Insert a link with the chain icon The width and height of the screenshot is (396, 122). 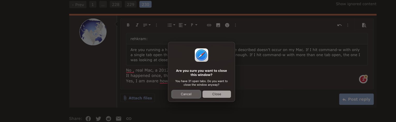coord(209,25)
